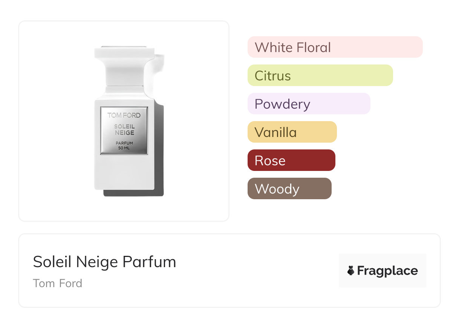Click the white cap of the perfume bottle

[124, 52]
